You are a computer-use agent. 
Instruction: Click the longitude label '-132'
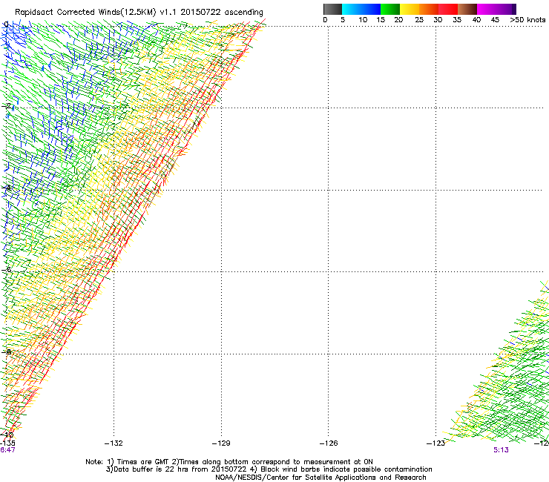pyautogui.click(x=114, y=443)
